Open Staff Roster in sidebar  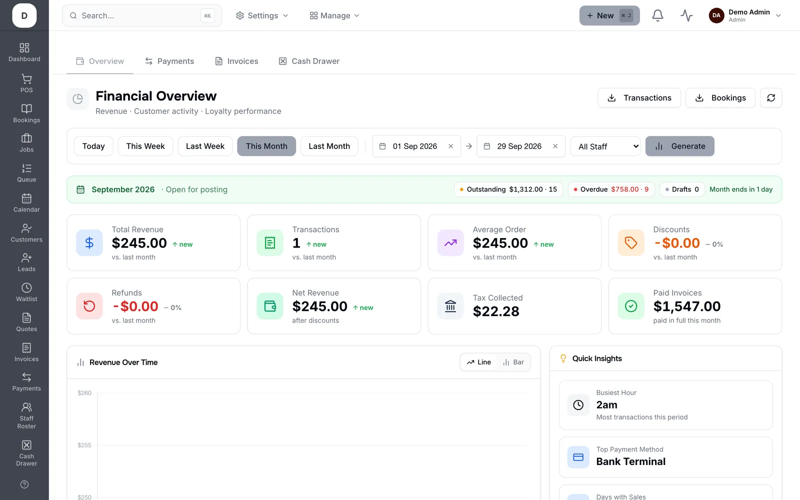coord(26,416)
